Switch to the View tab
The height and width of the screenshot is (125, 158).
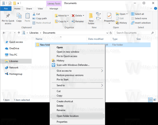point(40,9)
